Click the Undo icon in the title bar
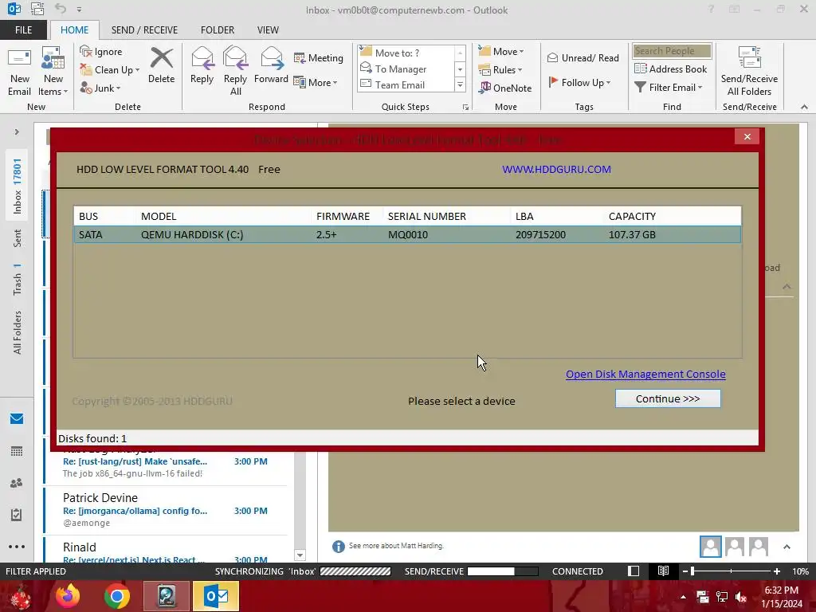 (x=61, y=9)
